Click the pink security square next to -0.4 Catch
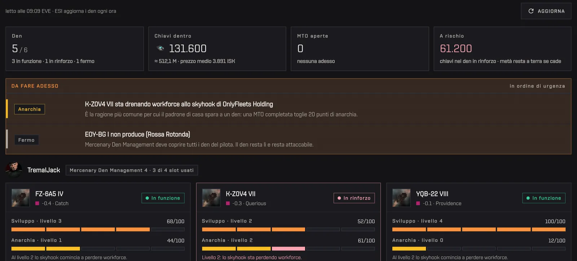This screenshot has height=261, width=577. tap(37, 203)
